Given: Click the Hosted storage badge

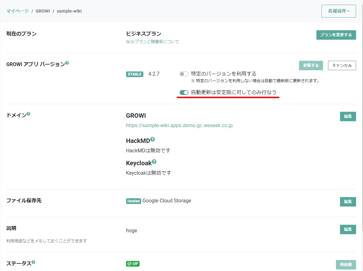Looking at the screenshot, I should pyautogui.click(x=134, y=201).
